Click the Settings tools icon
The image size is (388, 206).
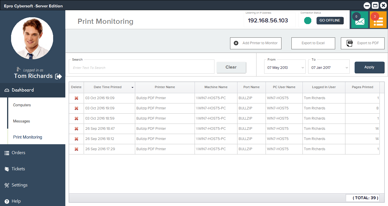[x=7, y=185]
